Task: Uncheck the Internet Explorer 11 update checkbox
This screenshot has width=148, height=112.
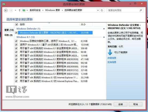Action: (x=16, y=77)
